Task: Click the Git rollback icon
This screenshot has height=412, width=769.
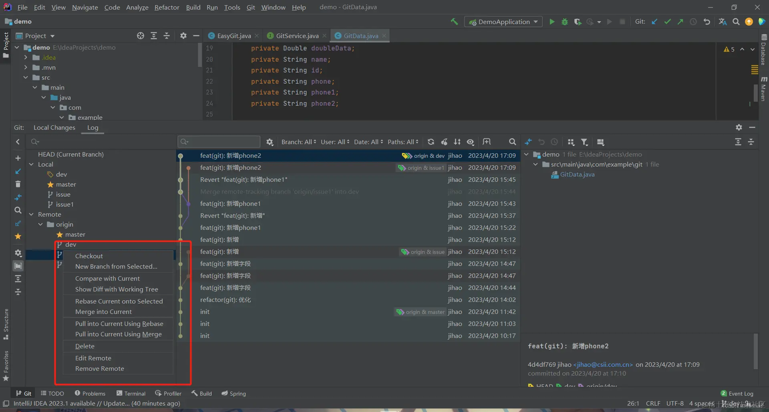Action: coord(707,22)
